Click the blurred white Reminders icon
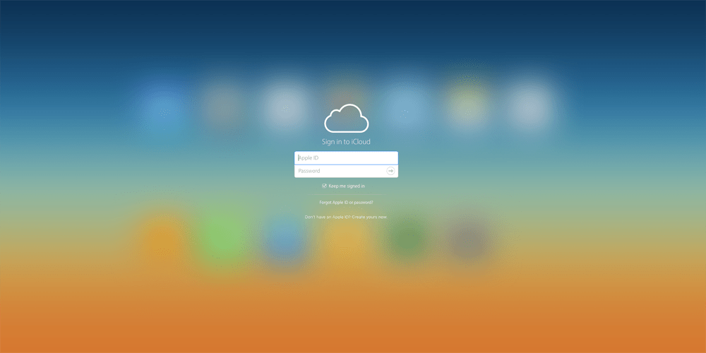Image resolution: width=706 pixels, height=353 pixels. click(528, 107)
